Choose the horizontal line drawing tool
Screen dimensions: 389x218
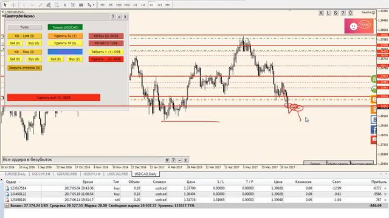pyautogui.click(x=32, y=5)
